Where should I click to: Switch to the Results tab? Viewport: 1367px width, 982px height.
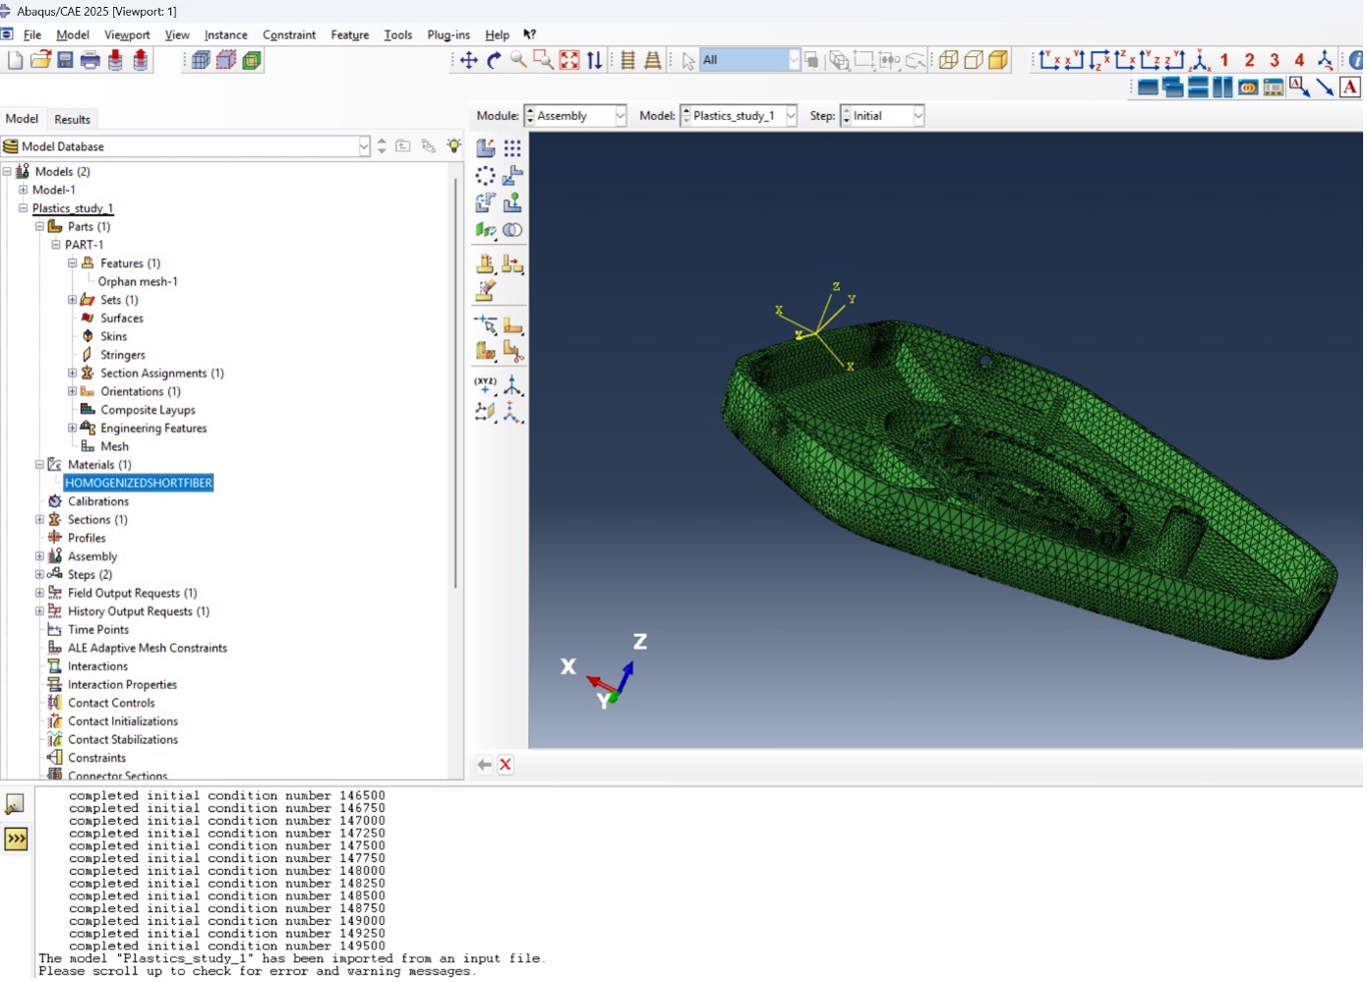tap(72, 119)
